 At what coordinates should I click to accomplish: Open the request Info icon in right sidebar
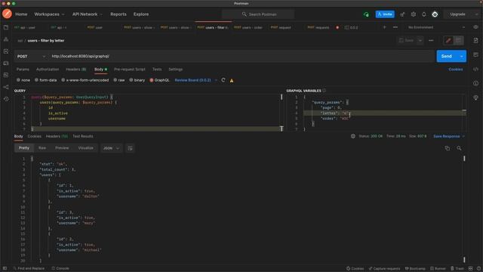click(x=475, y=83)
